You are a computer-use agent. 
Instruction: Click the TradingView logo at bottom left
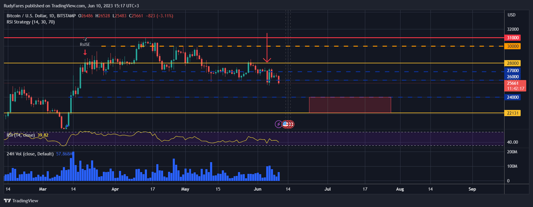pyautogui.click(x=21, y=201)
